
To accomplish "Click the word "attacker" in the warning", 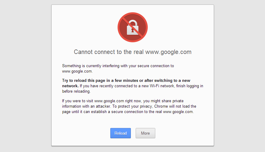I will (101, 106).
